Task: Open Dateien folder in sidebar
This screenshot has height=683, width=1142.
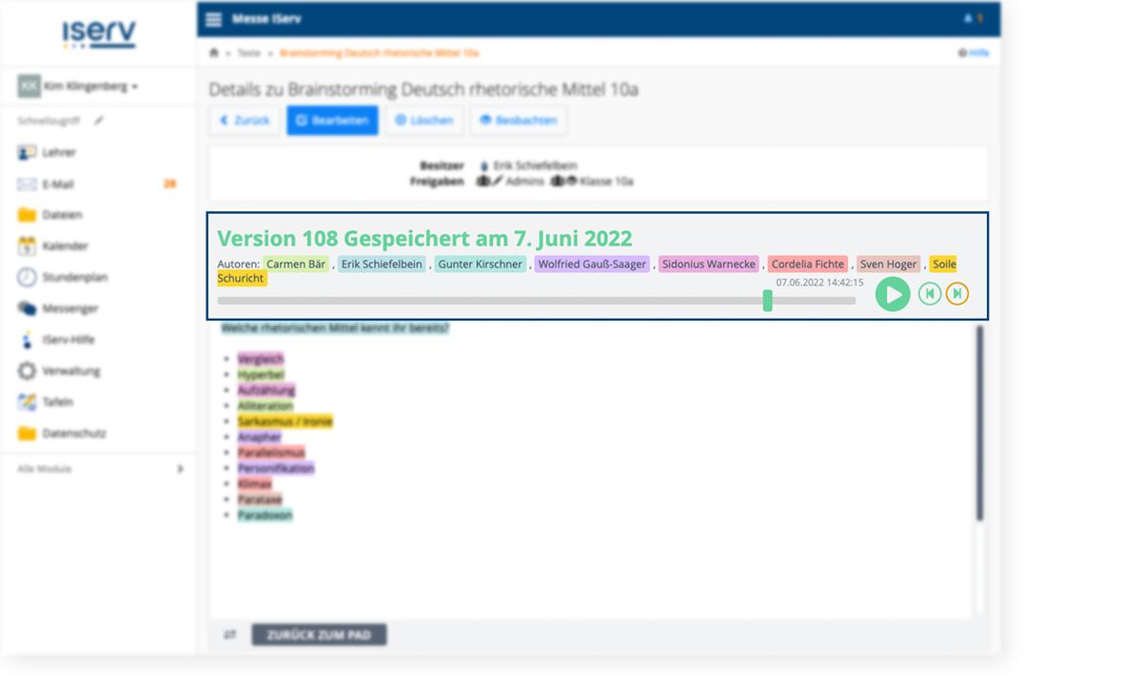Action: (62, 215)
